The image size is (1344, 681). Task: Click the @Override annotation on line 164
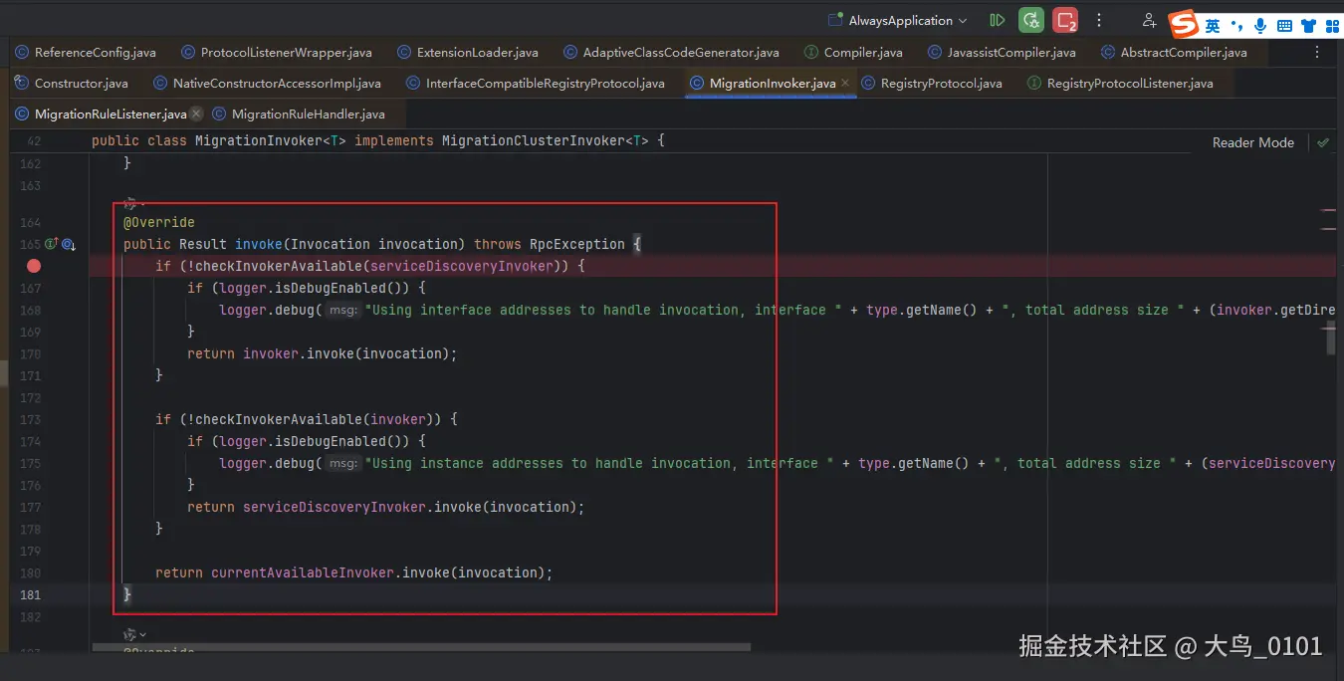tap(159, 222)
